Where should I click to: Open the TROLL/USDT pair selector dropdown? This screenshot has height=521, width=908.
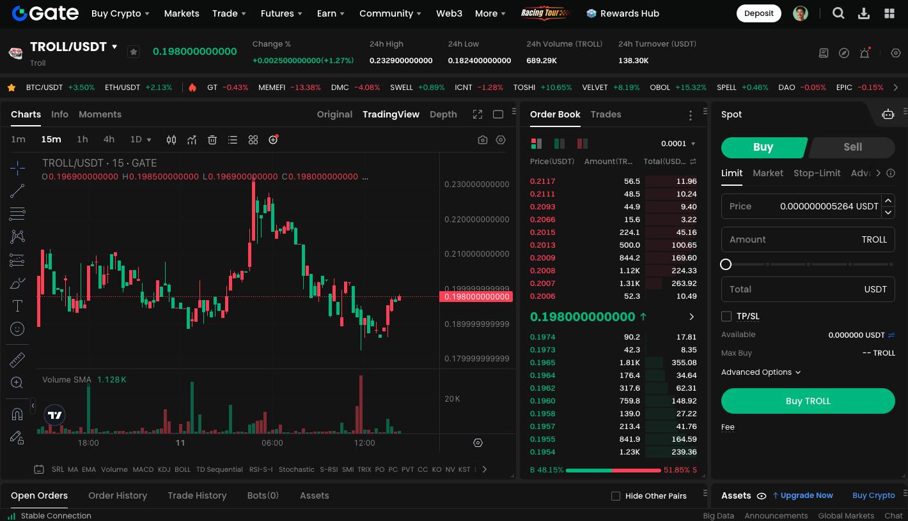[x=115, y=47]
